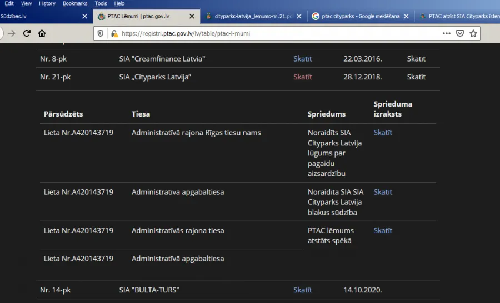Close the PTAC Lēmumi tab
The image size is (500, 303).
192,16
